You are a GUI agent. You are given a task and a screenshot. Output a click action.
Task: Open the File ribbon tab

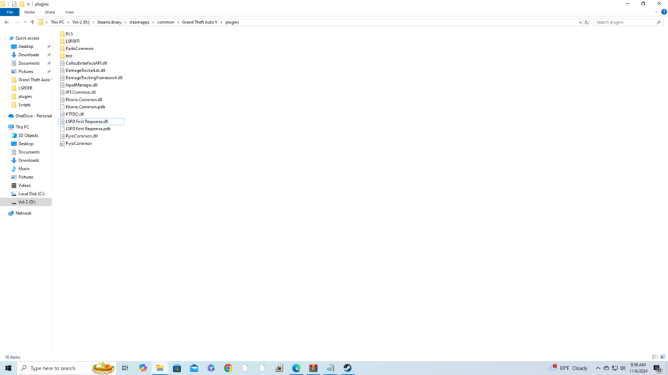(9, 12)
